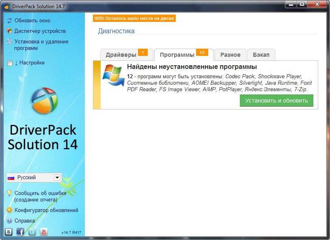330x240 pixels.
Task: Open the Разное tab
Action: 230,55
